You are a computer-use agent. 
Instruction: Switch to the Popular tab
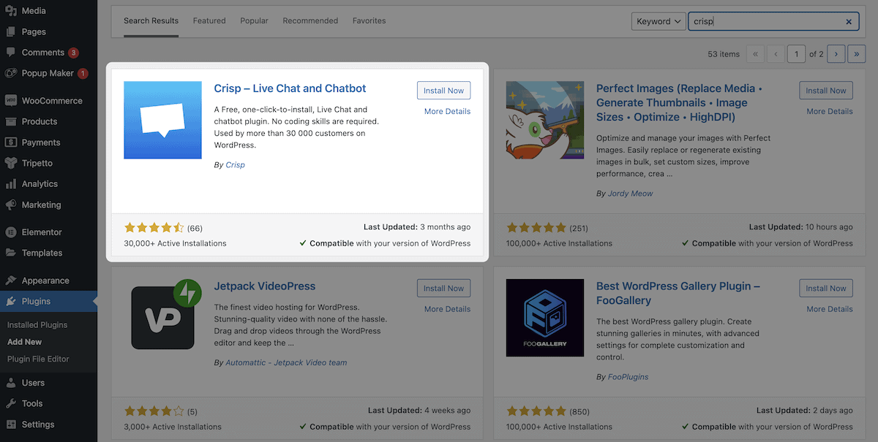(254, 20)
